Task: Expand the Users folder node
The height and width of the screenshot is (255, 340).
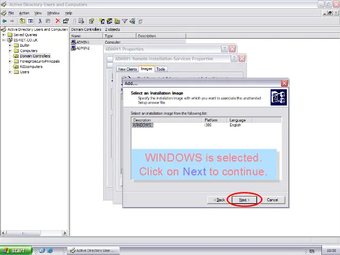Action: (10, 72)
